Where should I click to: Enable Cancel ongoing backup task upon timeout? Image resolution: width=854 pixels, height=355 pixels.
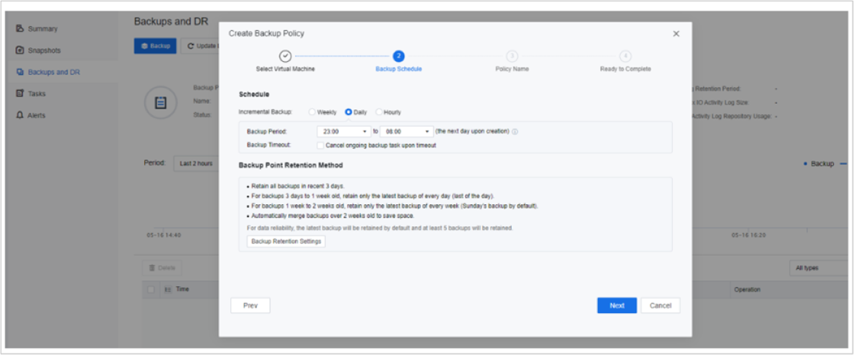pyautogui.click(x=320, y=145)
